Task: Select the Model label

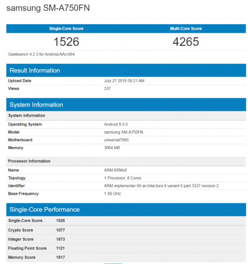Action: [x=14, y=132]
